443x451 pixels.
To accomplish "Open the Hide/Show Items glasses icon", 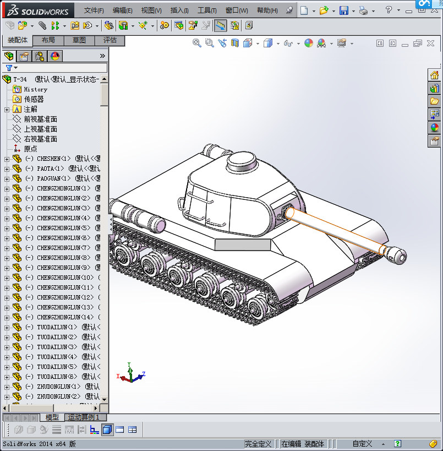I will tap(288, 42).
